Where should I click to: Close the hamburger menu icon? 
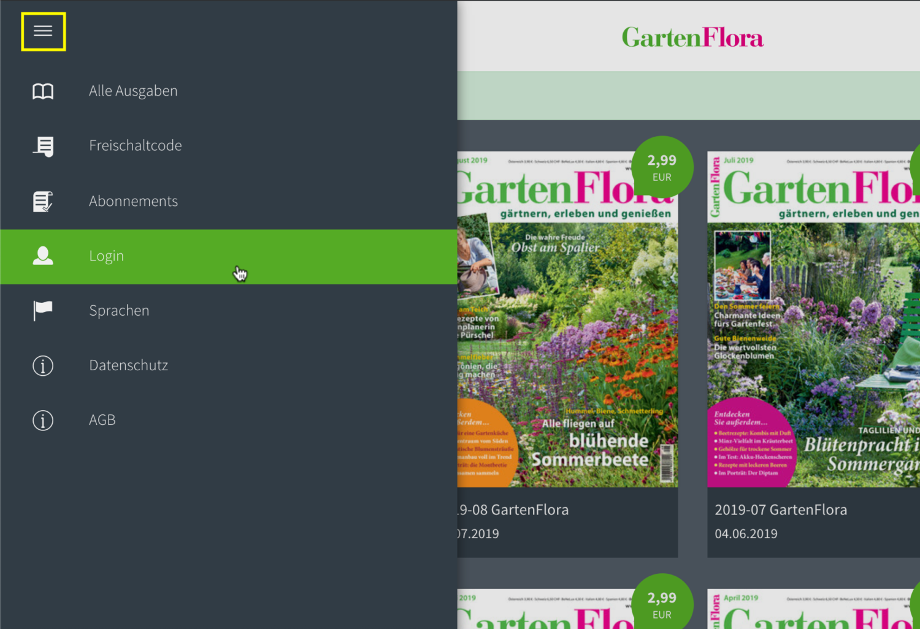click(x=43, y=31)
